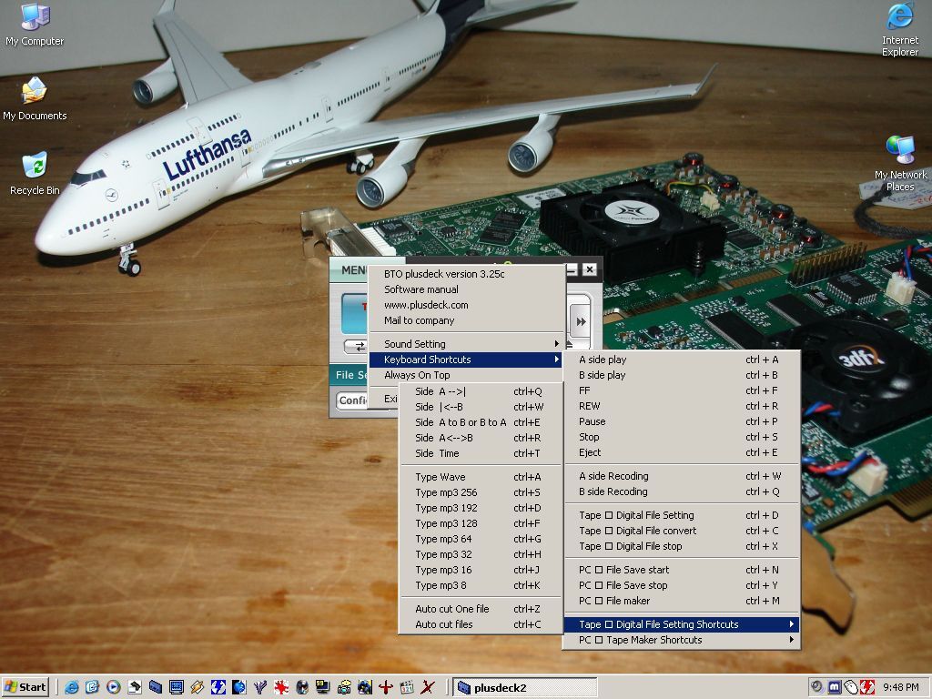Click the blue cassette quick launch icon
Viewport: 932px width, 699px height.
tap(155, 687)
